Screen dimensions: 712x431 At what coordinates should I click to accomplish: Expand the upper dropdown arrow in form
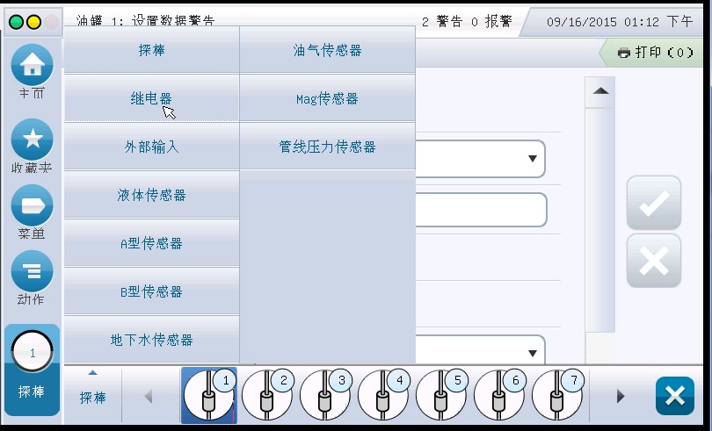tap(532, 159)
